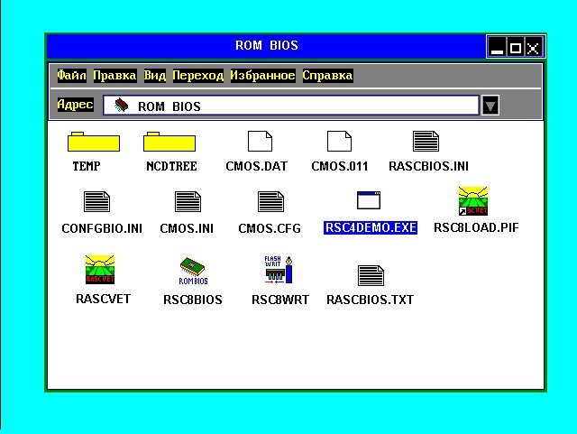Click the ROM BIOS title bar
Screen dimensions: 577x434
(x=267, y=46)
